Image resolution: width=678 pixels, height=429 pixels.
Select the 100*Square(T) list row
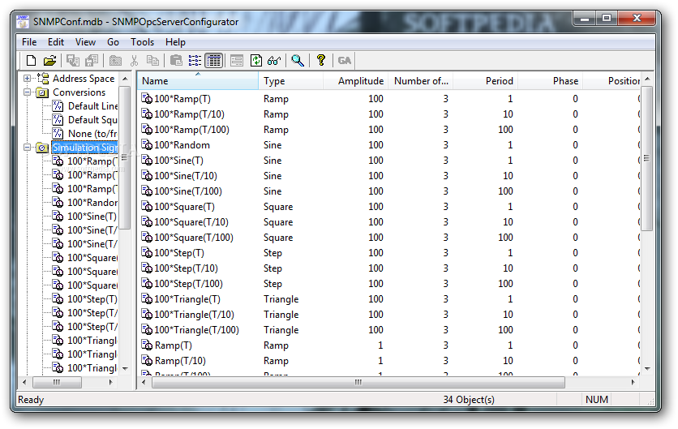[389, 207]
